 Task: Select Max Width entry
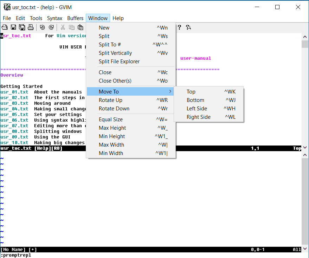[131, 145]
